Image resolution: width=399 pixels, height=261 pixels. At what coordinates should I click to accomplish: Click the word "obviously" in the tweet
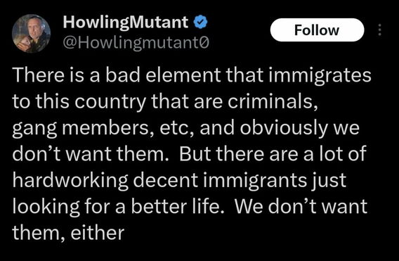click(284, 129)
